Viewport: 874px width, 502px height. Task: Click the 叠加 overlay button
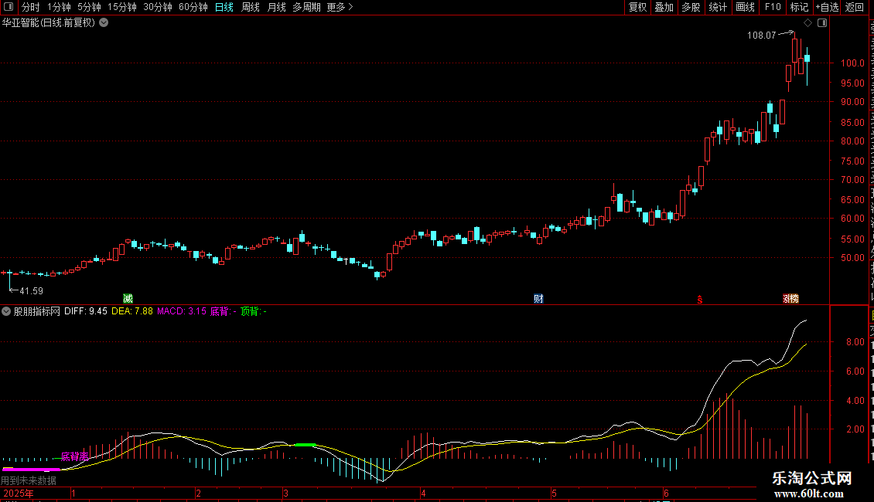pos(664,7)
